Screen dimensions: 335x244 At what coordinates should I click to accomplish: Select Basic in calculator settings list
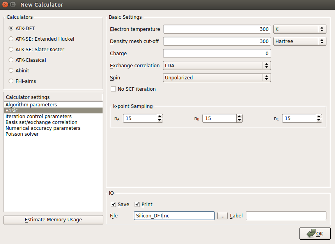coord(53,111)
